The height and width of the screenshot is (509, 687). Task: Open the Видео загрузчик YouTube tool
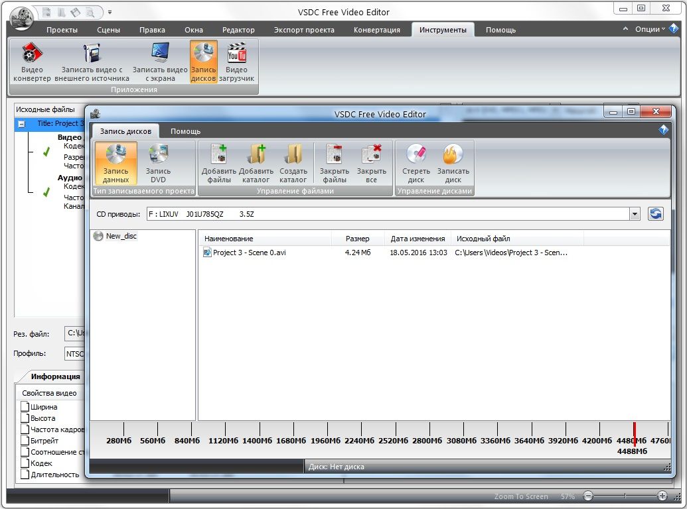[x=236, y=62]
